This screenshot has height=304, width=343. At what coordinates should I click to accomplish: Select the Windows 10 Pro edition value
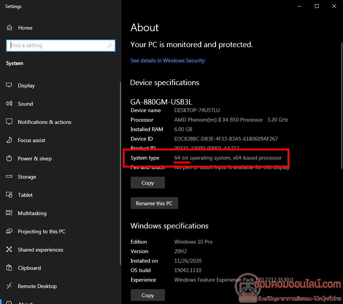(193, 242)
